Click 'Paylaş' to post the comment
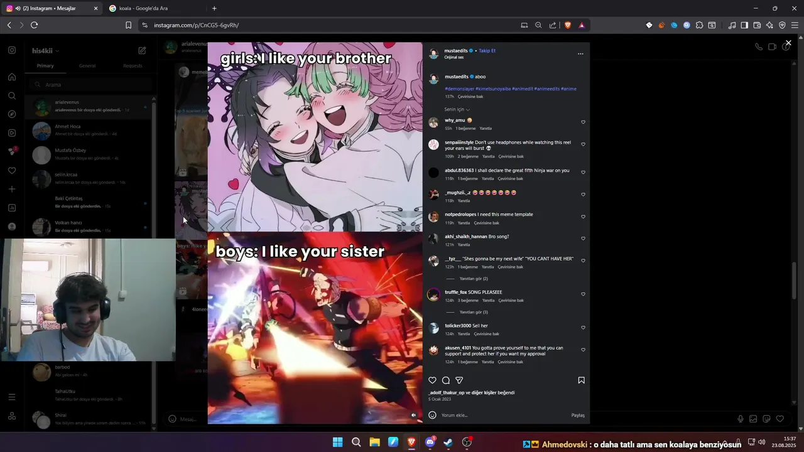 (x=578, y=415)
